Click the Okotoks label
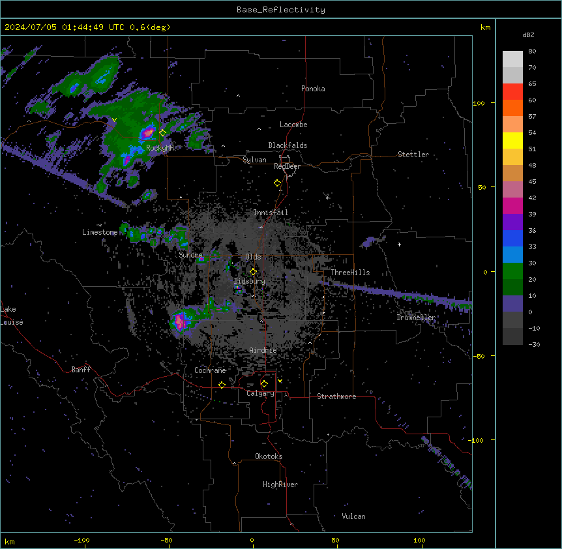The height and width of the screenshot is (549, 562). [x=269, y=456]
